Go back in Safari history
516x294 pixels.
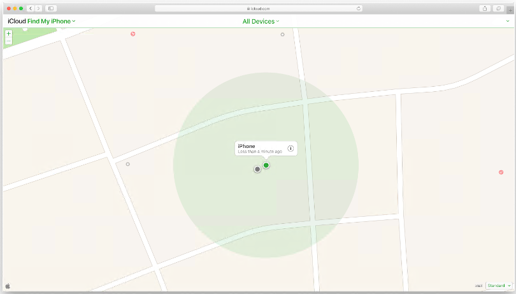[31, 8]
